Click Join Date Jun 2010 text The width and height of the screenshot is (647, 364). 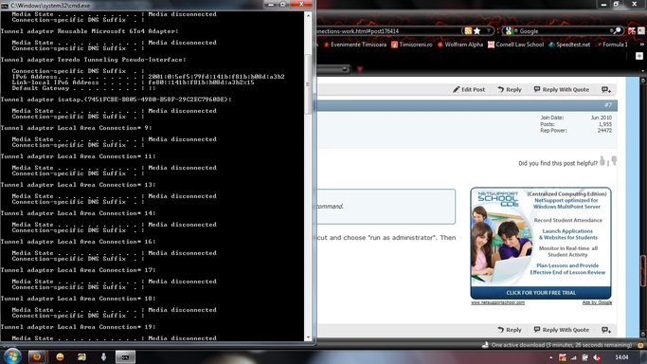pyautogui.click(x=576, y=118)
